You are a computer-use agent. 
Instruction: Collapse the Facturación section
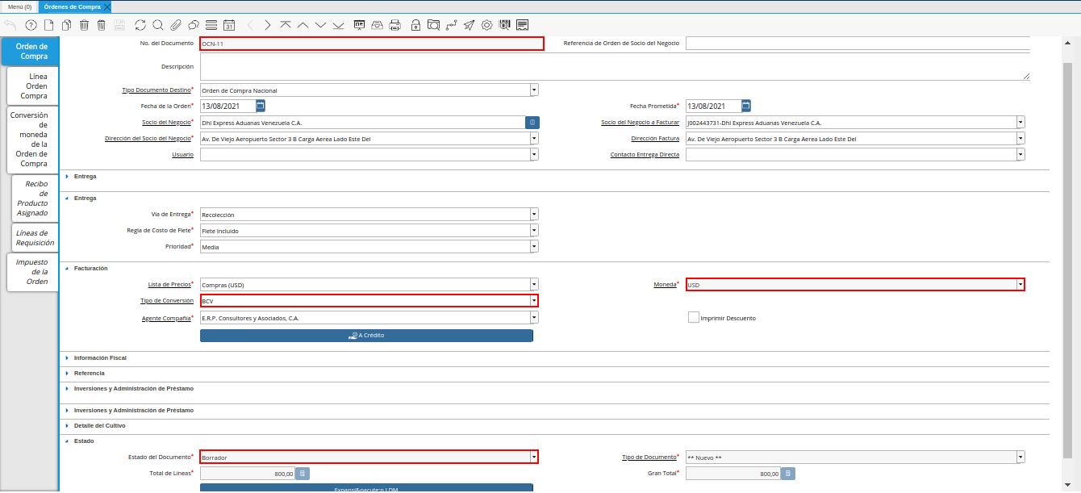click(x=90, y=268)
